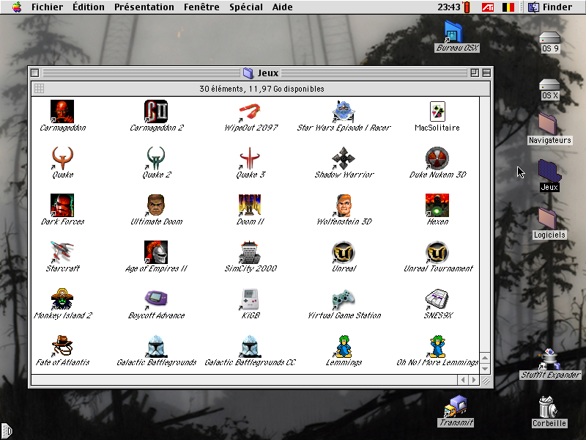This screenshot has width=586, height=440.
Task: Click the red battery status icon
Action: click(467, 7)
